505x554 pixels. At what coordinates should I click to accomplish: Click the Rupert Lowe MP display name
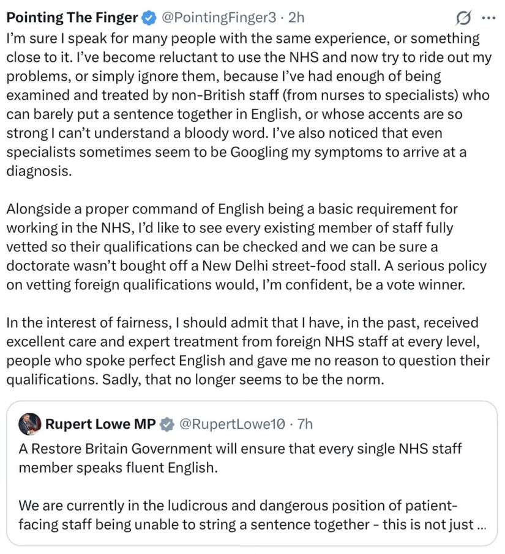click(100, 424)
